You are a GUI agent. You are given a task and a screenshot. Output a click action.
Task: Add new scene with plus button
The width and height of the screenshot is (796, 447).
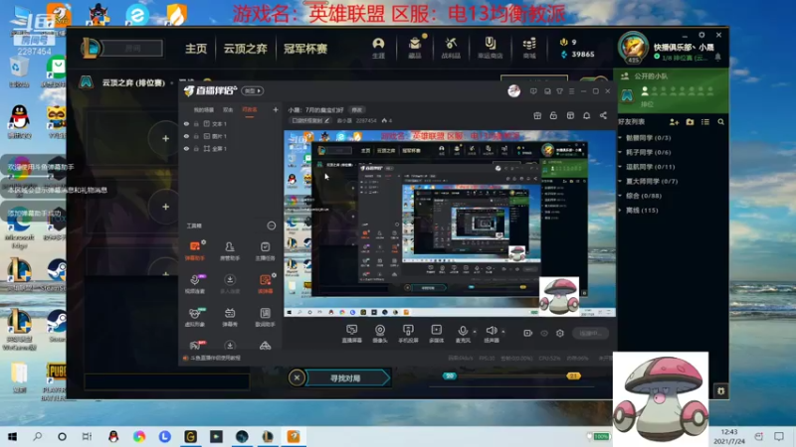tap(276, 109)
